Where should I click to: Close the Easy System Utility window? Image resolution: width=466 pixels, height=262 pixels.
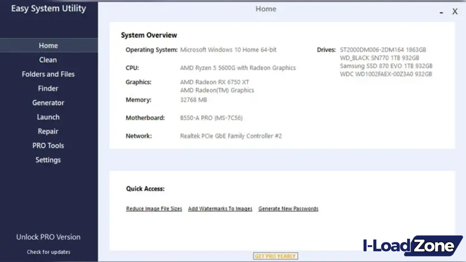[455, 11]
